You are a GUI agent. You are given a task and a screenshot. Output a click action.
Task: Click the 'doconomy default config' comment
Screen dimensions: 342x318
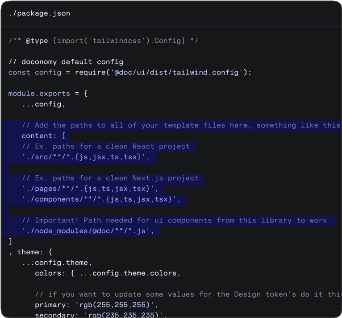click(66, 62)
